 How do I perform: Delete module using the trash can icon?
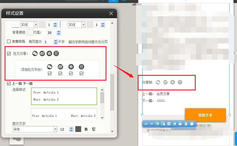pyautogui.click(x=186, y=124)
